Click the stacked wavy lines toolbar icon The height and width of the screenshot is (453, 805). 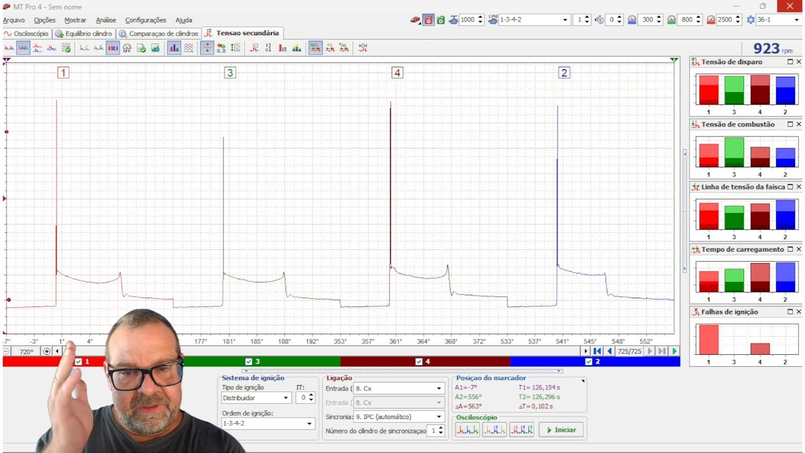point(189,47)
